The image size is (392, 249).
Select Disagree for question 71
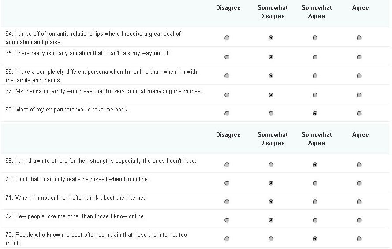(227, 201)
